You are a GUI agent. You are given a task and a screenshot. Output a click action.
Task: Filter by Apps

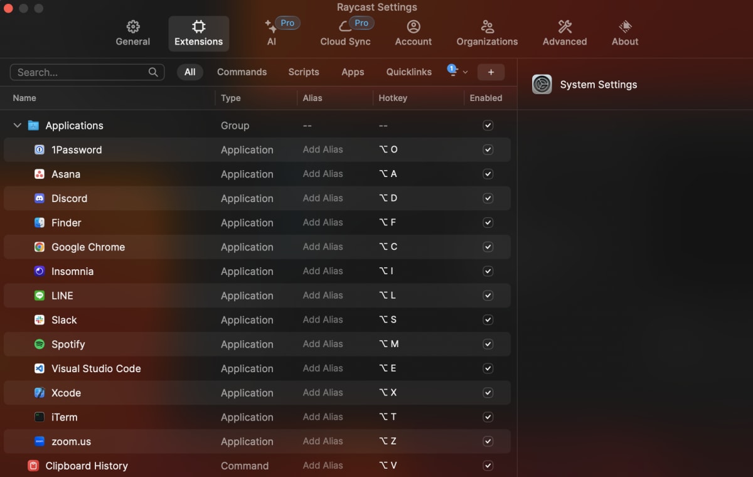[353, 72]
